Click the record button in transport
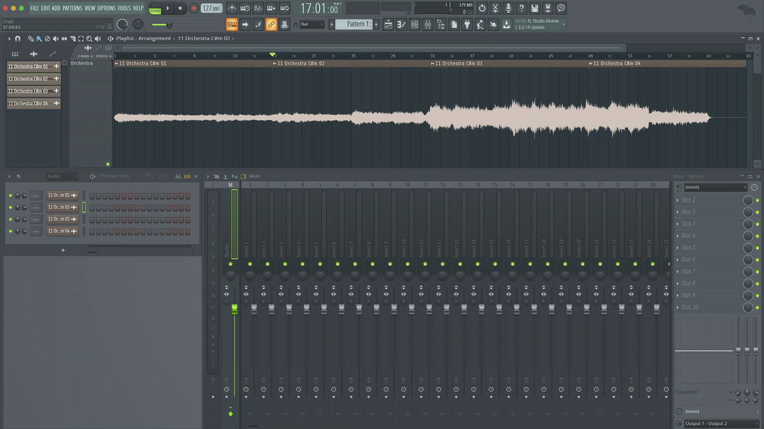 point(194,8)
